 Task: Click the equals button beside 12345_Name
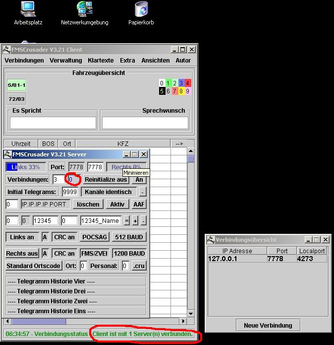point(127,220)
